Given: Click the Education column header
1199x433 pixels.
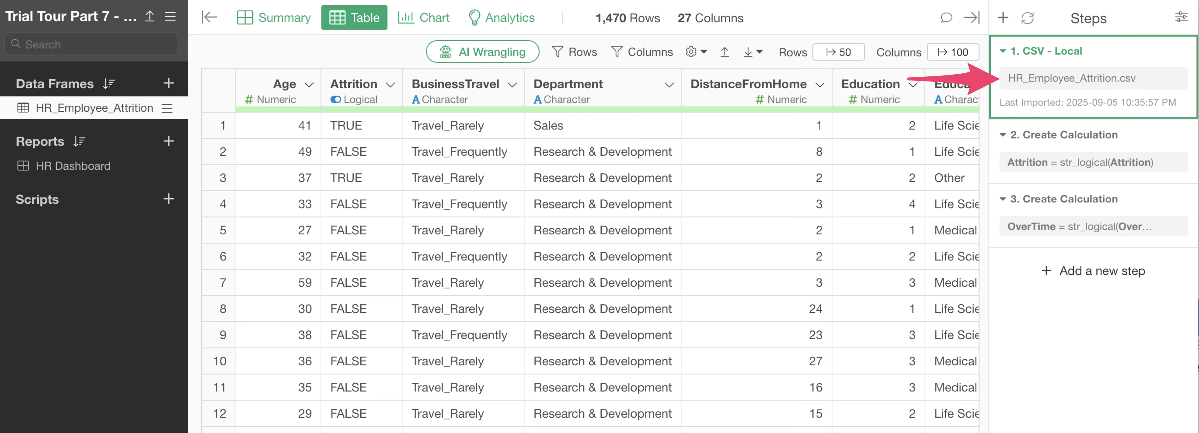Looking at the screenshot, I should click(870, 84).
